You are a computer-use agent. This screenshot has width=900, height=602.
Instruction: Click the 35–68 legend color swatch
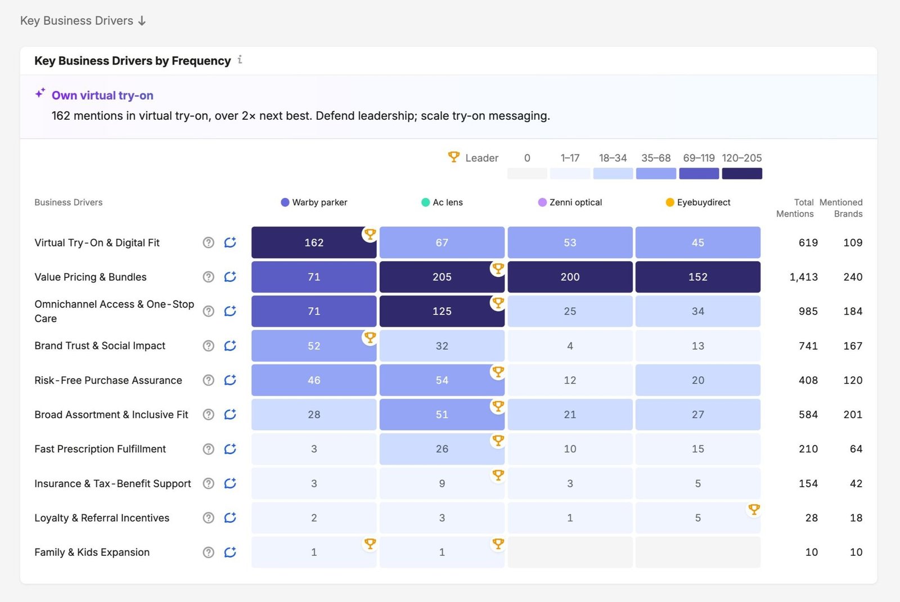pyautogui.click(x=656, y=173)
